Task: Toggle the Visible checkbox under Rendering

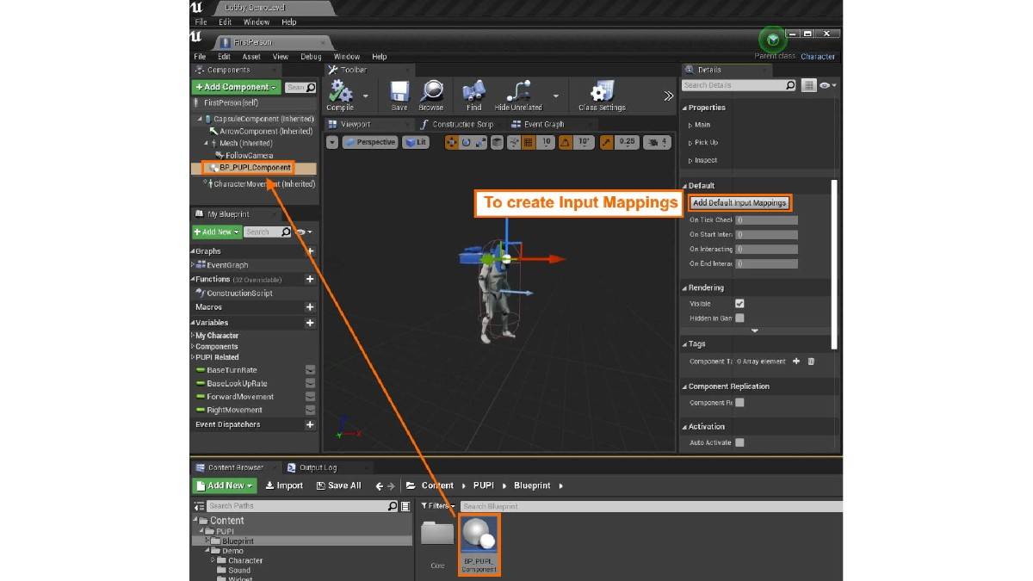Action: click(x=739, y=304)
